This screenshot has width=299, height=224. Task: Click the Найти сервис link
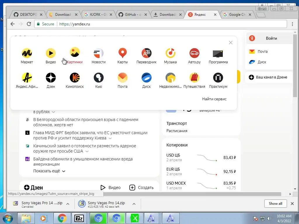(214, 99)
